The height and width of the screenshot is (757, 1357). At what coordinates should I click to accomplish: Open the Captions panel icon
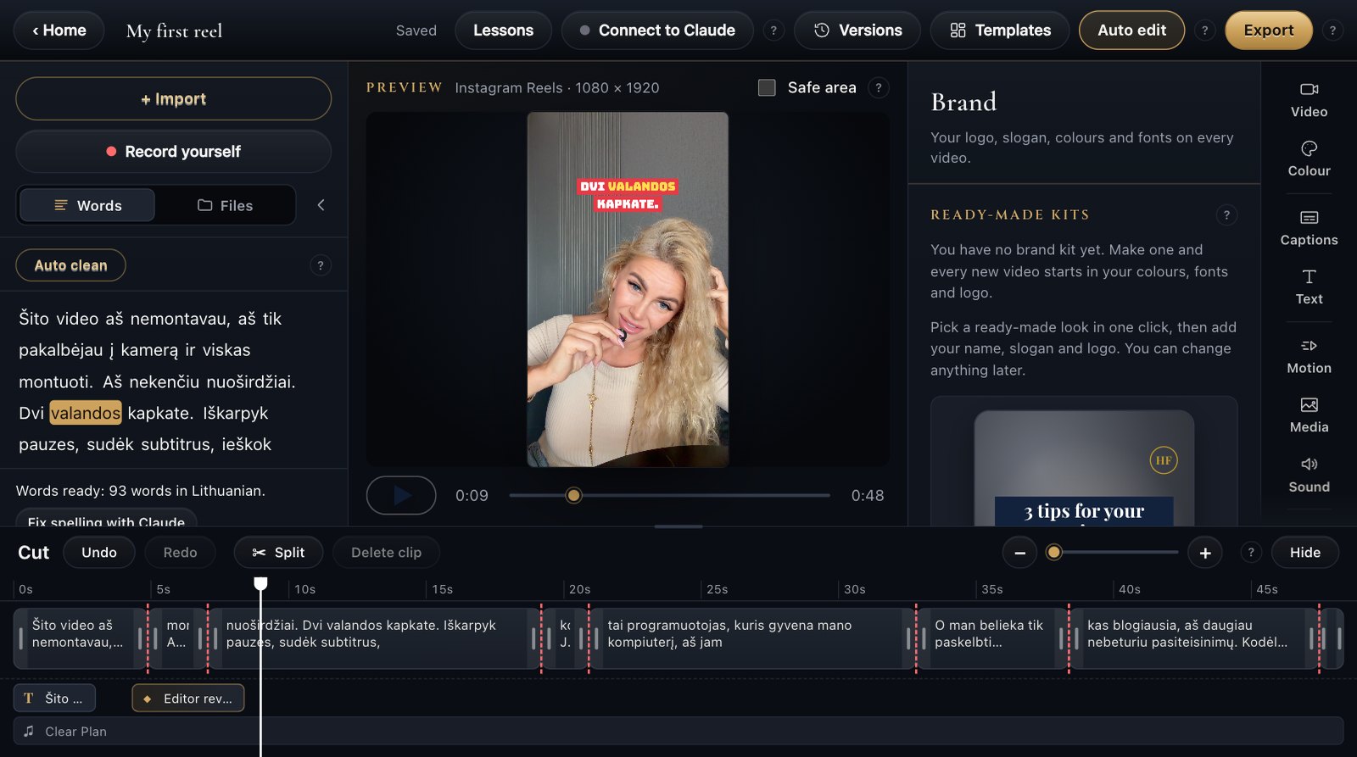point(1309,229)
